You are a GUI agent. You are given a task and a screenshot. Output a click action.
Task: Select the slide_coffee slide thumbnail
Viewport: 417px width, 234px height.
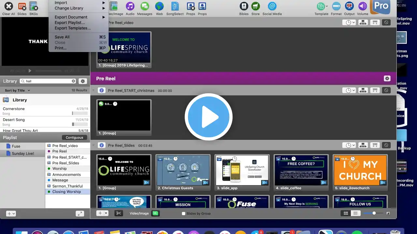301,173
